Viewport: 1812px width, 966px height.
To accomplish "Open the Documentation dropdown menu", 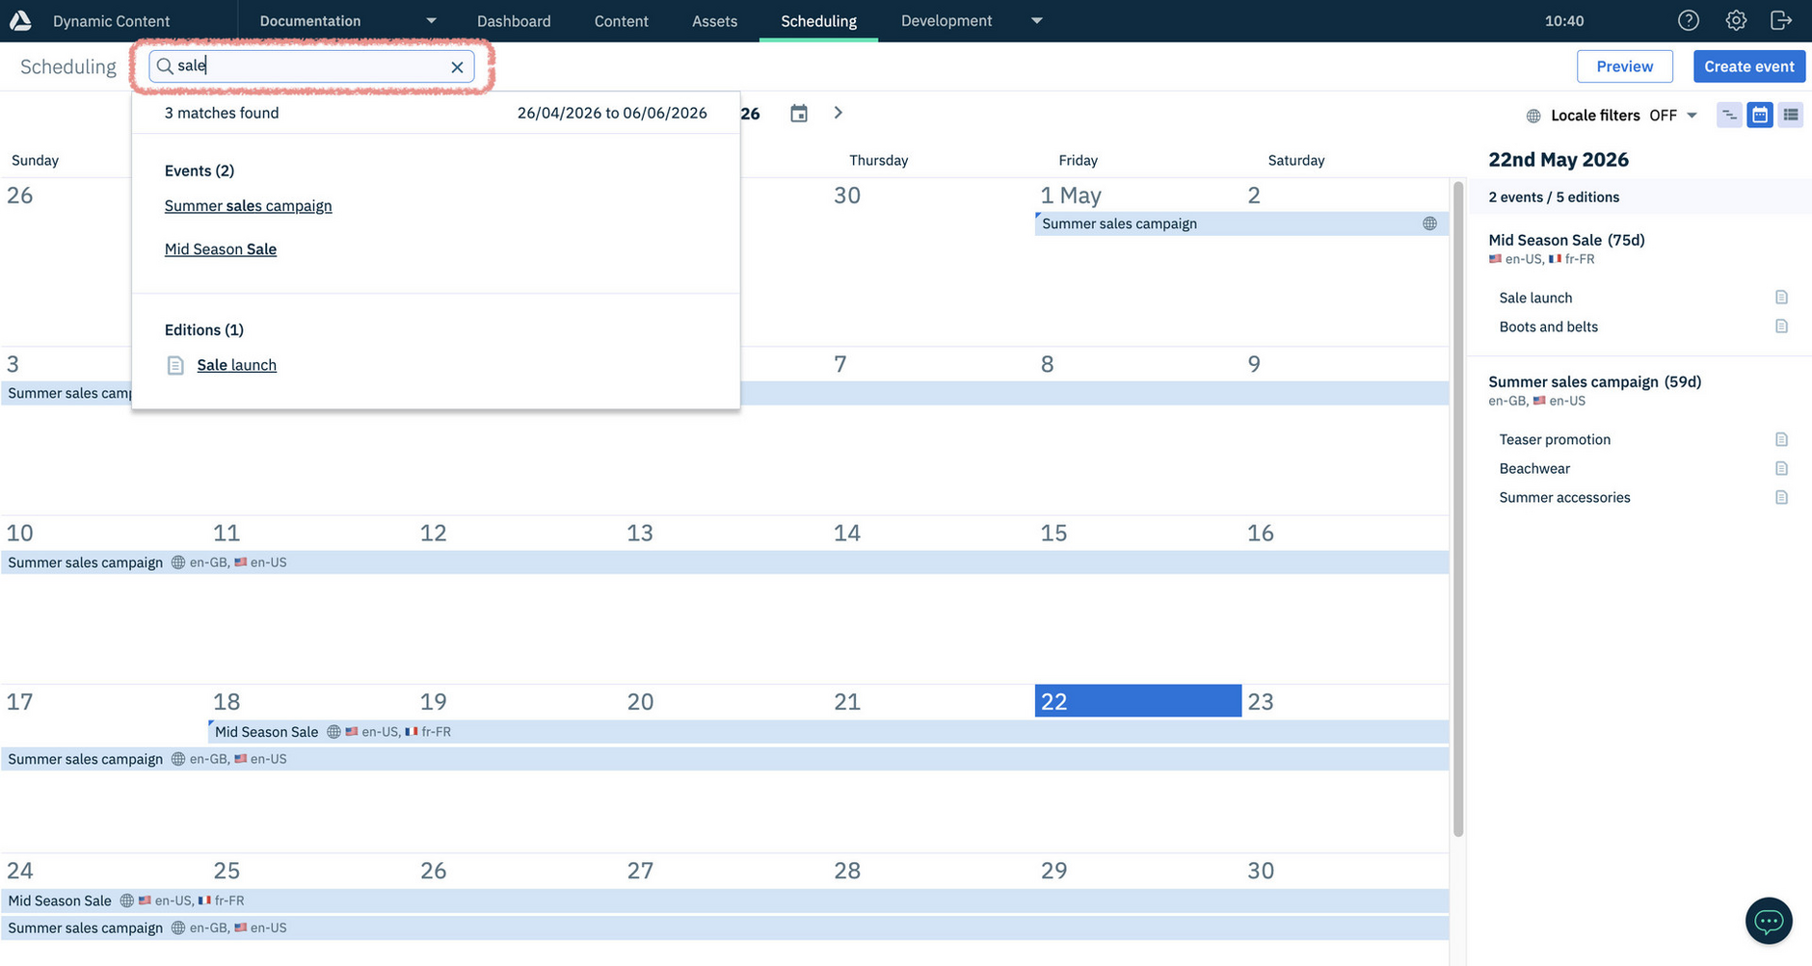I will tap(430, 19).
